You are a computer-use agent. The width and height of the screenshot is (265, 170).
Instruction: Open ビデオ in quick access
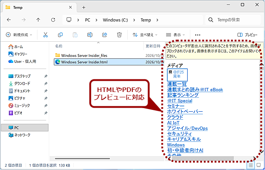(x=15, y=113)
